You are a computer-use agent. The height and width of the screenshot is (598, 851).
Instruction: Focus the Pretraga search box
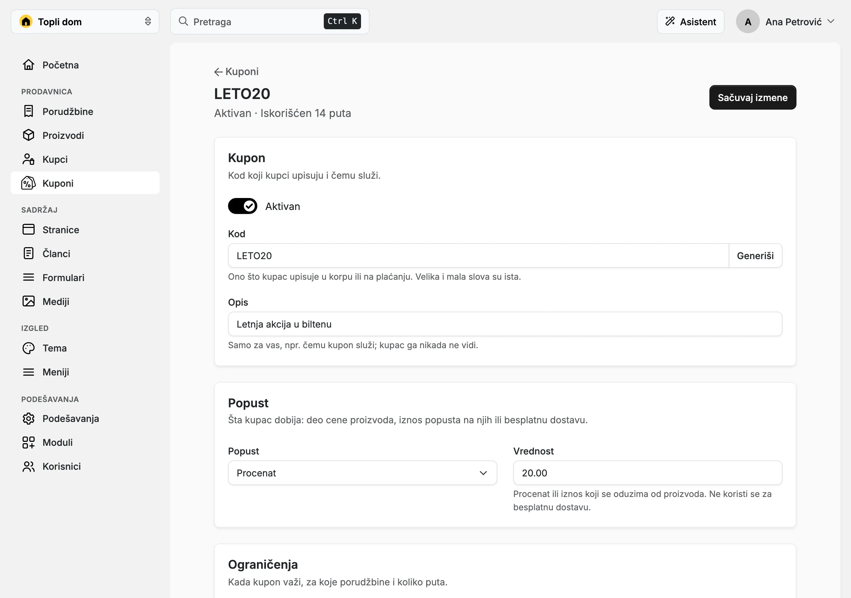[270, 22]
